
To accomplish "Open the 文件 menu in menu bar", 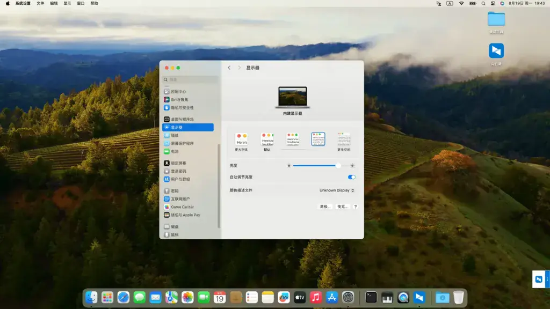I will (40, 3).
